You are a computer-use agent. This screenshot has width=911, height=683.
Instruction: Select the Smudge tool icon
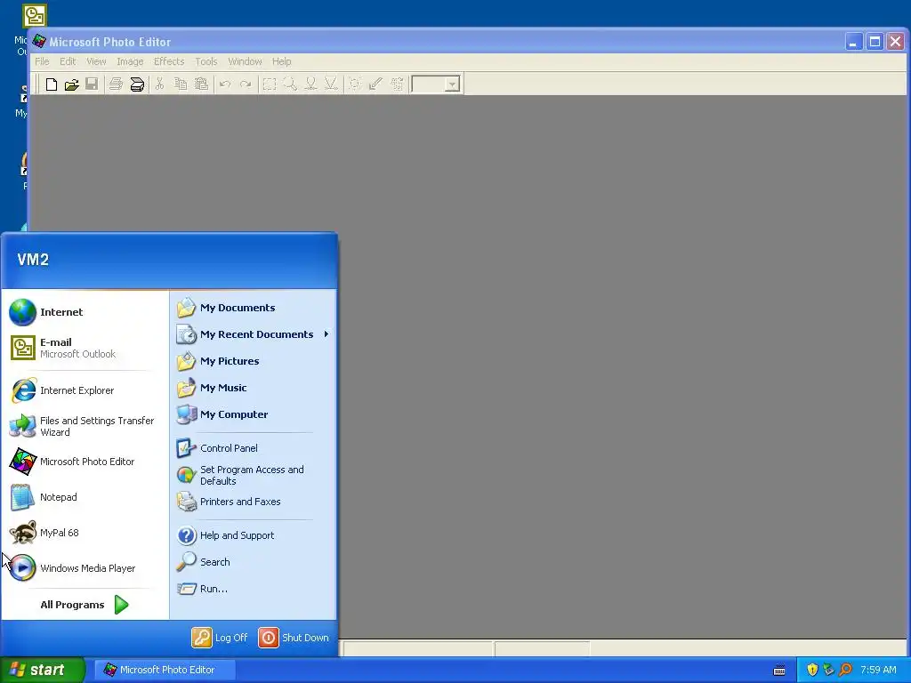(310, 84)
